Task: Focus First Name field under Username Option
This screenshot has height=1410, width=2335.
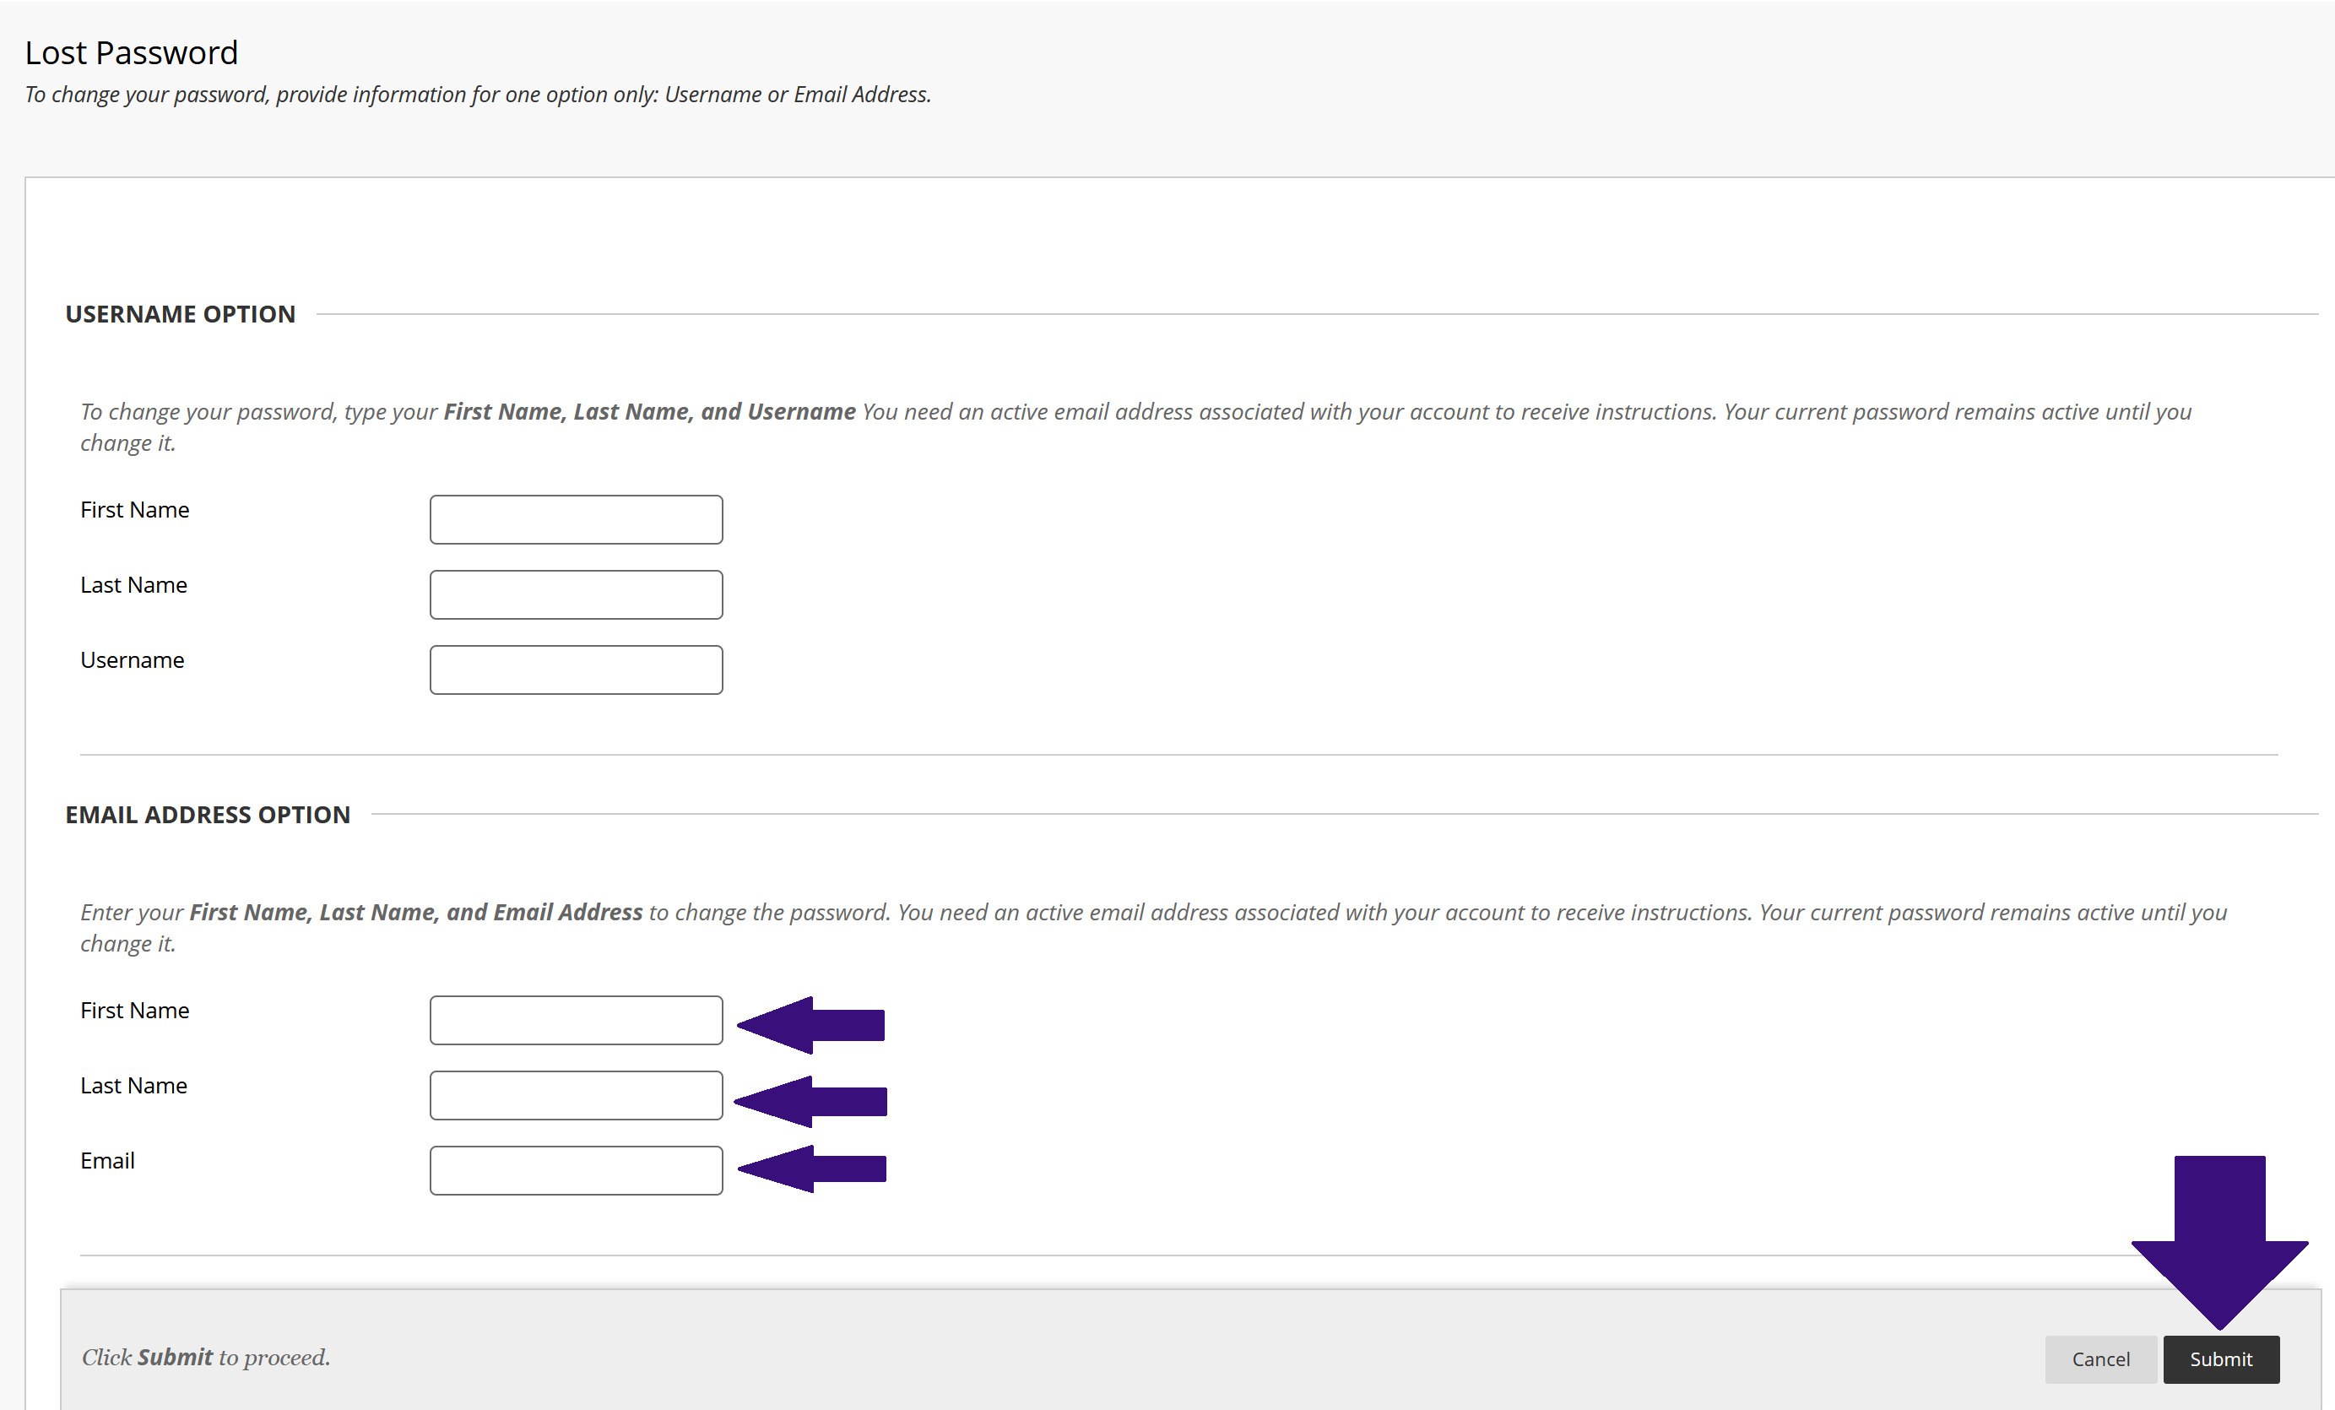Action: (577, 519)
